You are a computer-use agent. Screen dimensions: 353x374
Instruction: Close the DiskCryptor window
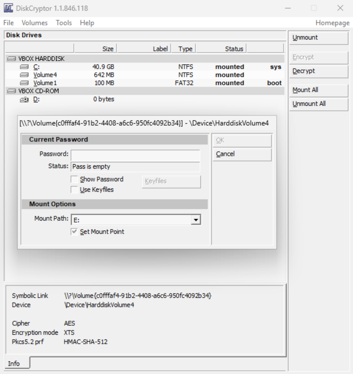coord(340,8)
